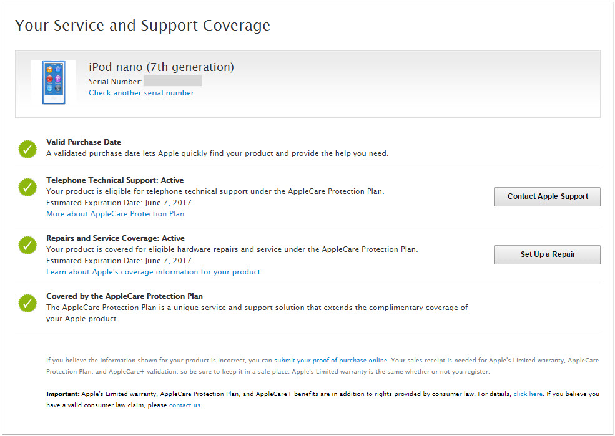Open the Check another serial number link
This screenshot has width=615, height=436.
tap(141, 93)
